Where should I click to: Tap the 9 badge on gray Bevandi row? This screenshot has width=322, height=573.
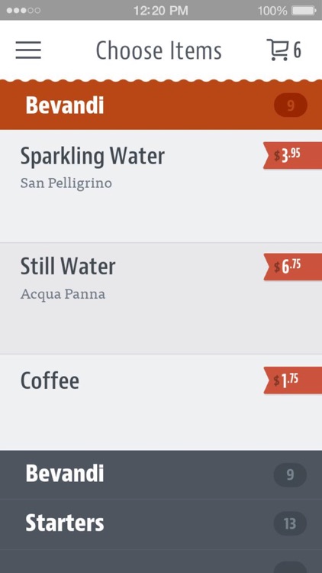[x=290, y=474]
